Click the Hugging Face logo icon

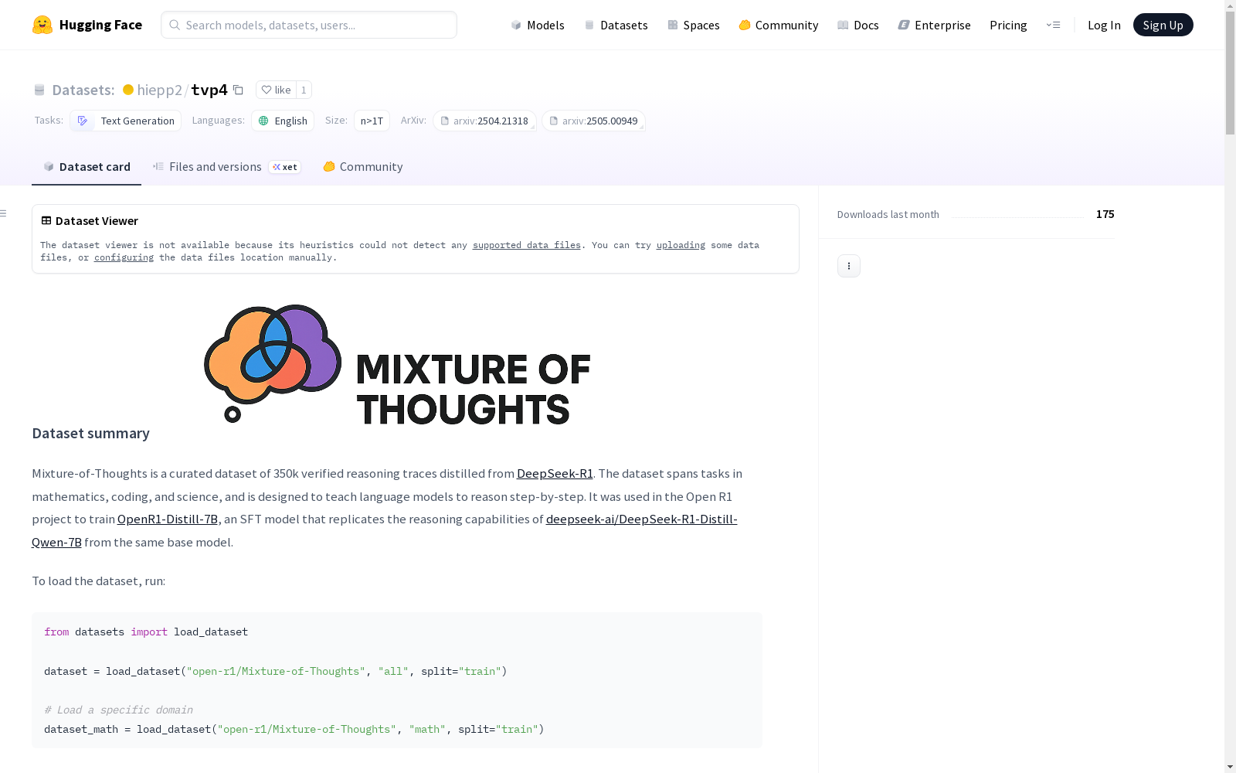[42, 25]
